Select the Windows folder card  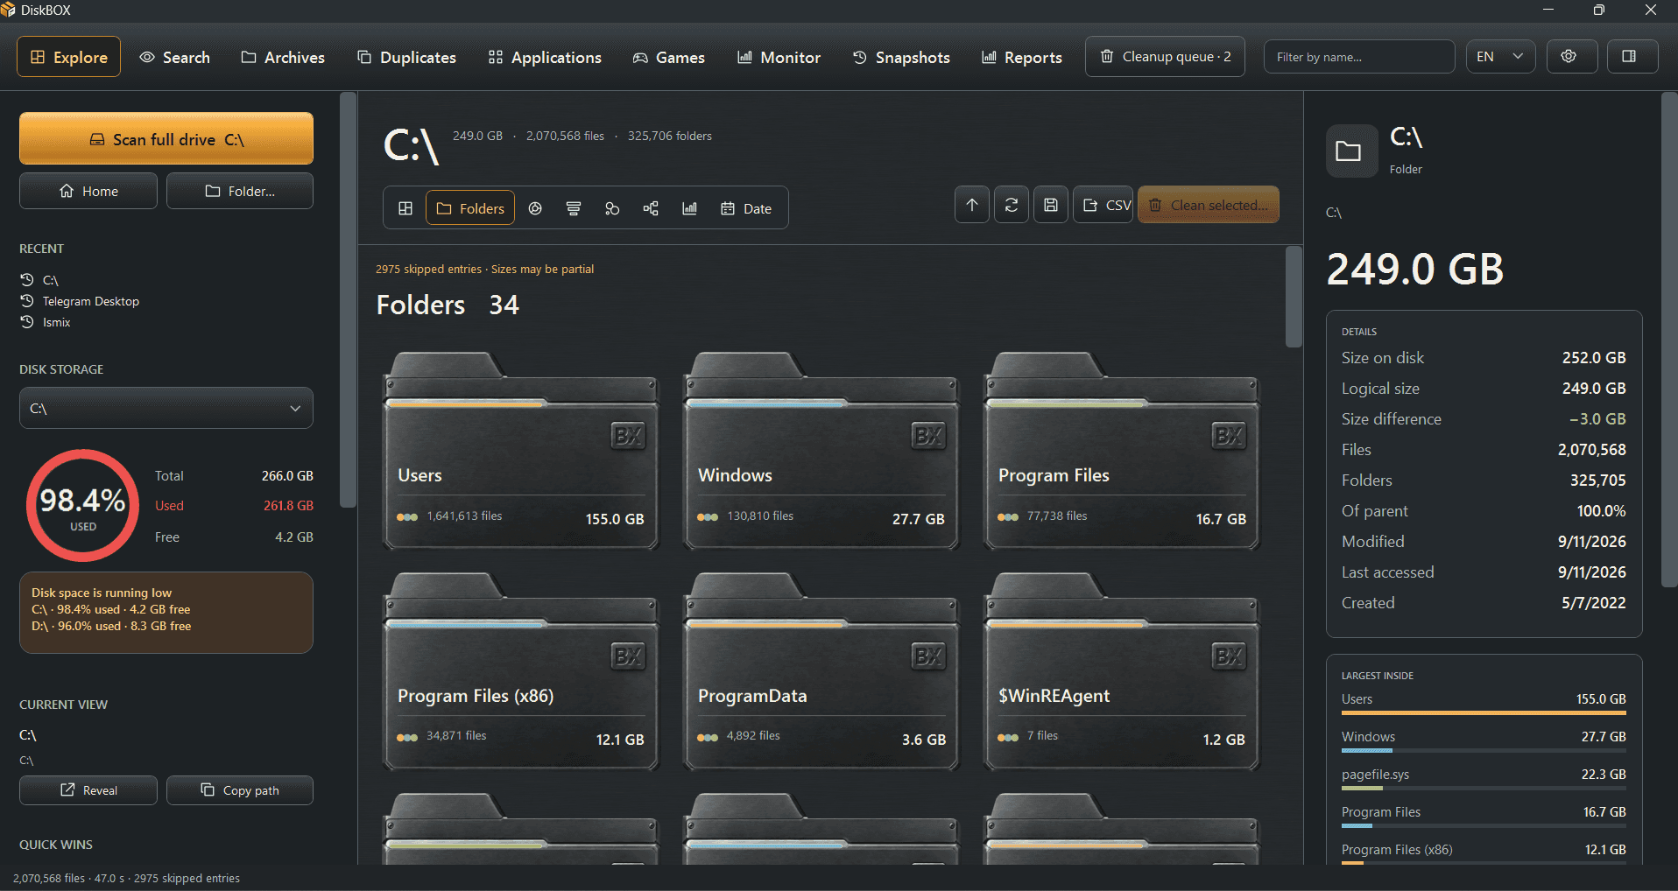pyautogui.click(x=821, y=451)
